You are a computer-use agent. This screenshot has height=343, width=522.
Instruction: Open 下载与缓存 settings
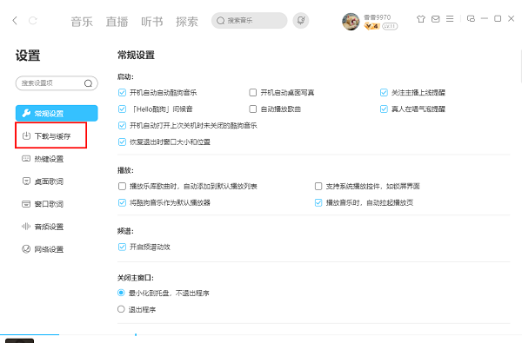(x=51, y=136)
